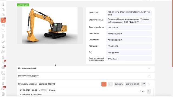Add a new ownership cost entry with plus
The image size is (173, 97).
104,84
